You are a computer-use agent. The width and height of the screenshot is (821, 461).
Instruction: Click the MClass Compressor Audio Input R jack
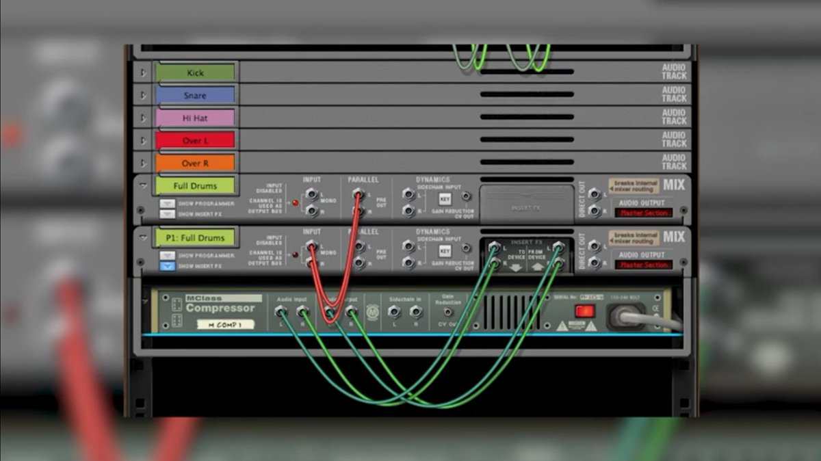tap(302, 312)
